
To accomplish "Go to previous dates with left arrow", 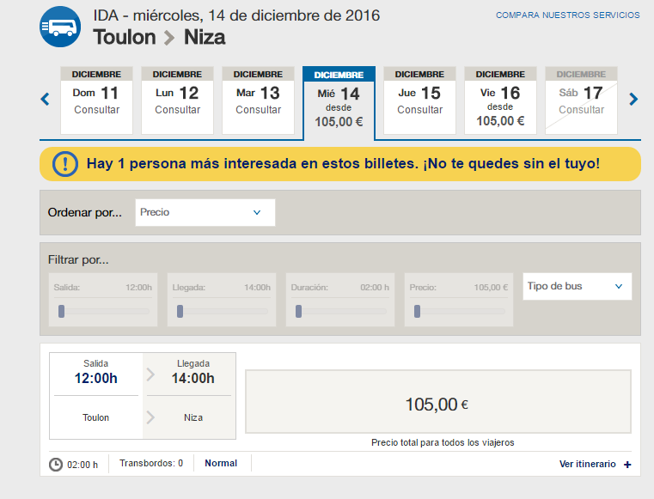I will [46, 100].
